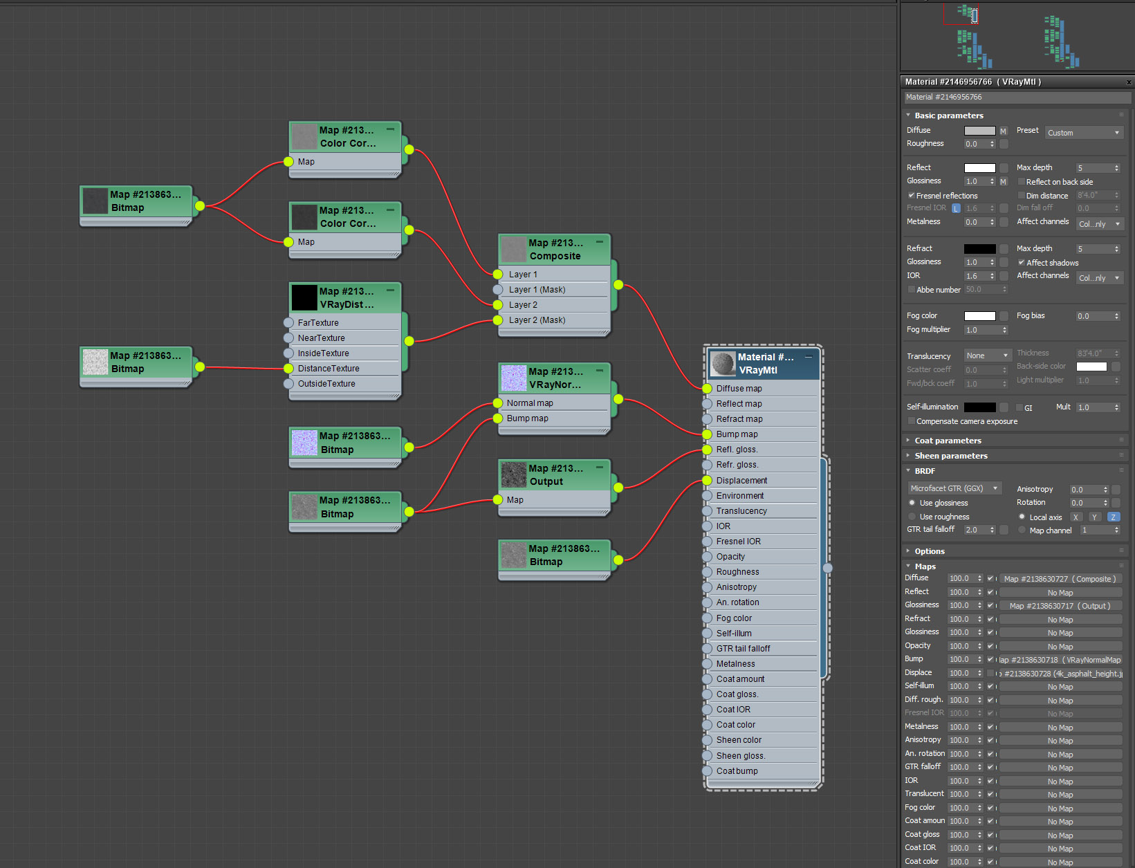1135x868 pixels.
Task: Expand the Sheen parameters rollout
Action: point(950,456)
